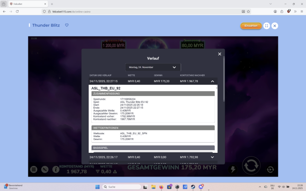This screenshot has height=191, width=306.
Task: Click the Windows taskbar Suche search field
Action: pos(121,187)
